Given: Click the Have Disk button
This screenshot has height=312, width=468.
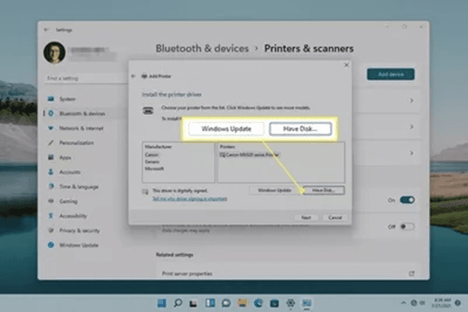Looking at the screenshot, I should (323, 190).
